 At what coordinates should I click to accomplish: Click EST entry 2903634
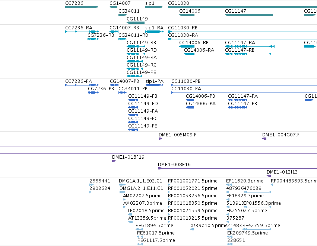pos(100,188)
